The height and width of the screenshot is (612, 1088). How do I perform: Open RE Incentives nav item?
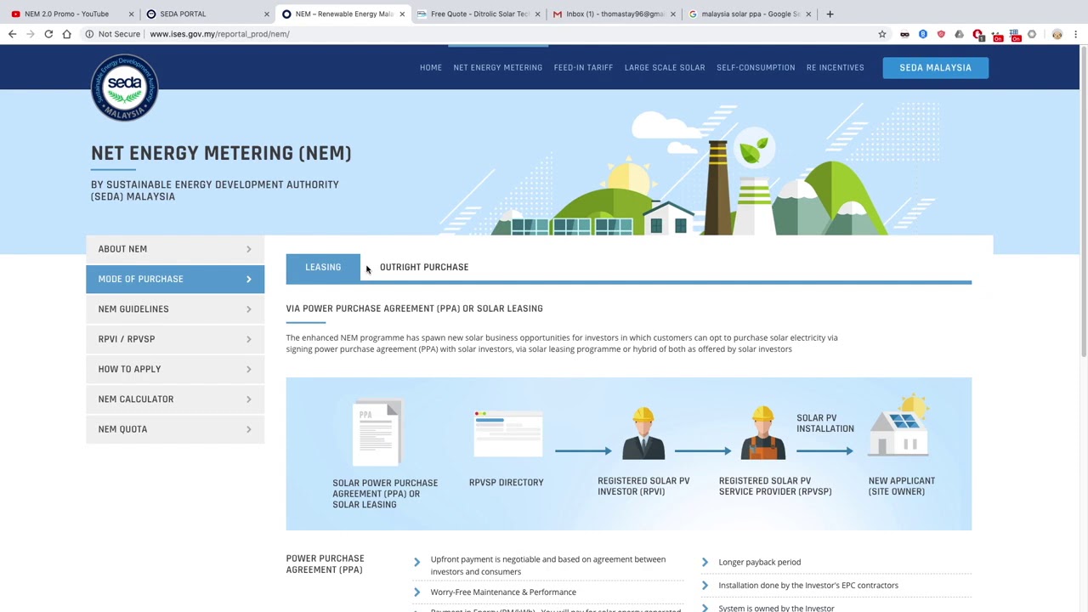click(x=836, y=68)
